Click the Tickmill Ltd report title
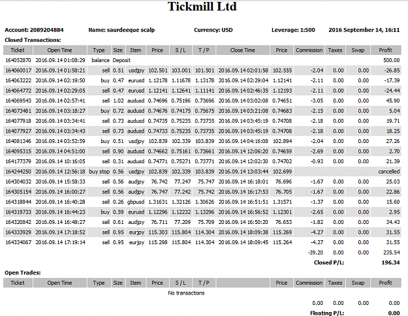The width and height of the screenshot is (408, 316). [202, 7]
